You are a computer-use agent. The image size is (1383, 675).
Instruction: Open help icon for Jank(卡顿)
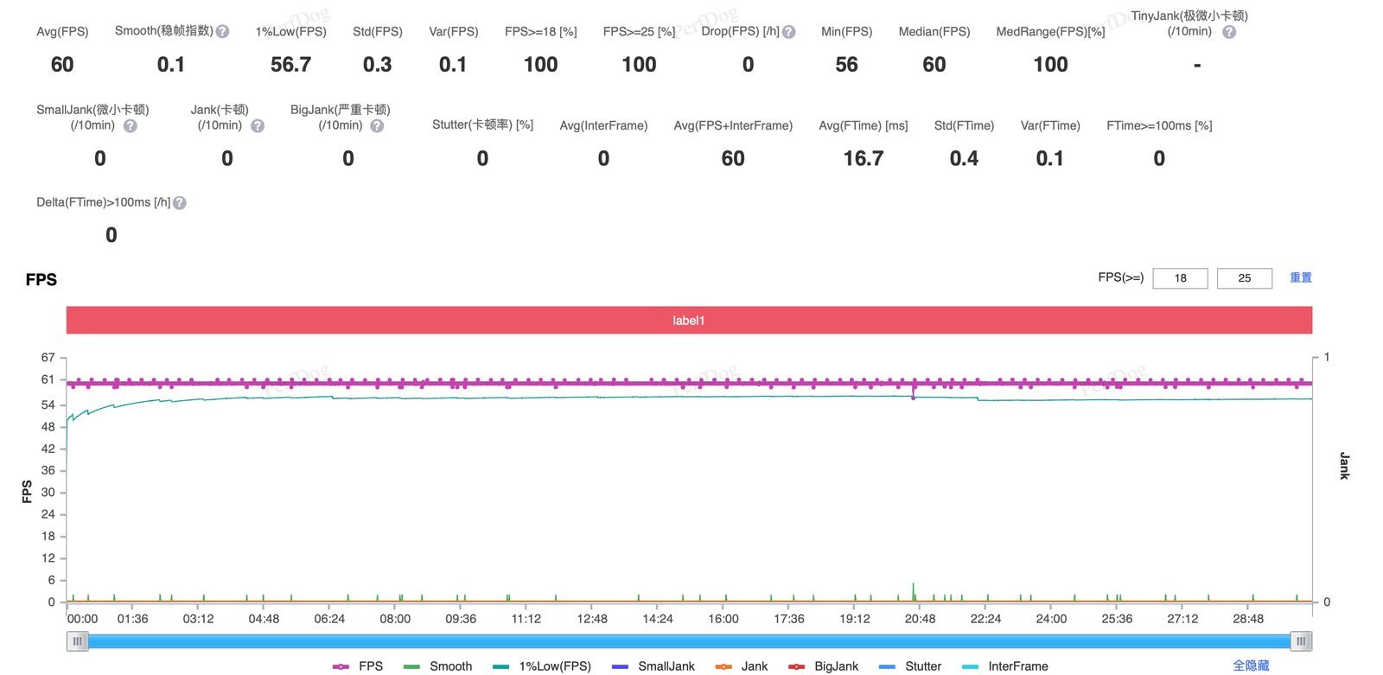(x=258, y=126)
